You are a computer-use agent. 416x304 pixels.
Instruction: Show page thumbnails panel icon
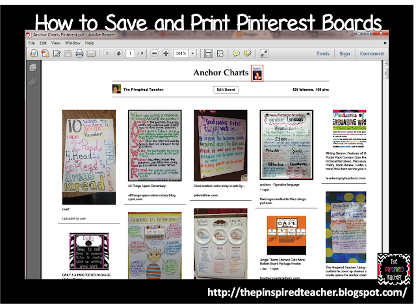pyautogui.click(x=33, y=67)
